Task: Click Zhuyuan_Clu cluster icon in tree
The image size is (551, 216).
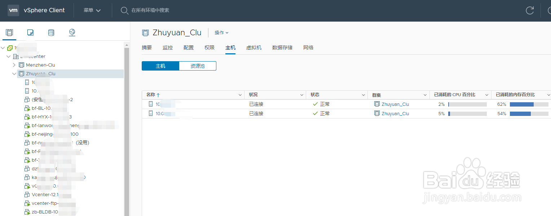Action: pos(22,74)
